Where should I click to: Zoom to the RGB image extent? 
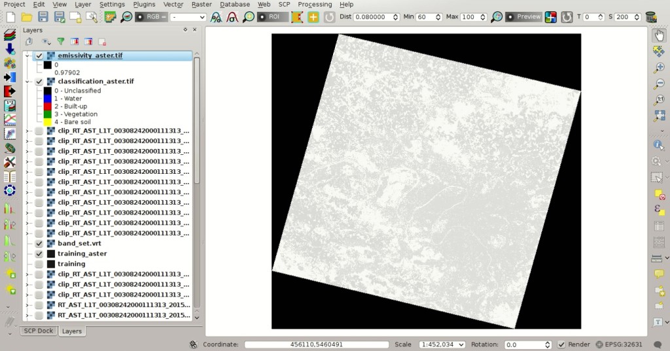[126, 17]
